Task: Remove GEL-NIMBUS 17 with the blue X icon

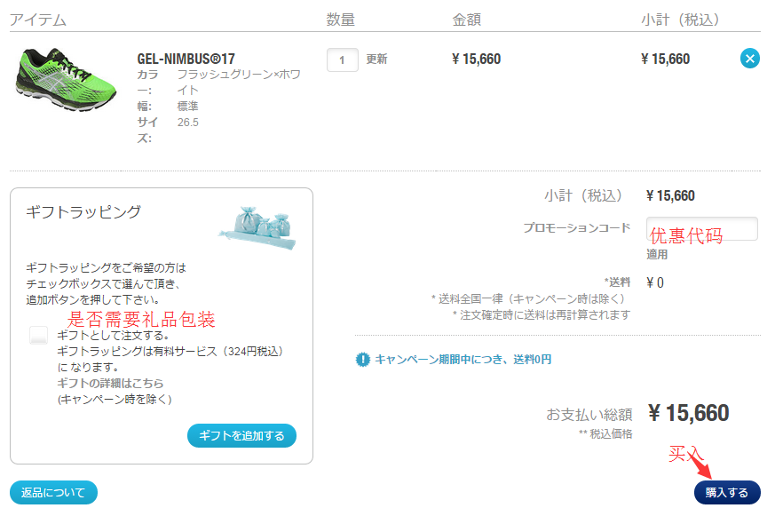Action: (750, 60)
